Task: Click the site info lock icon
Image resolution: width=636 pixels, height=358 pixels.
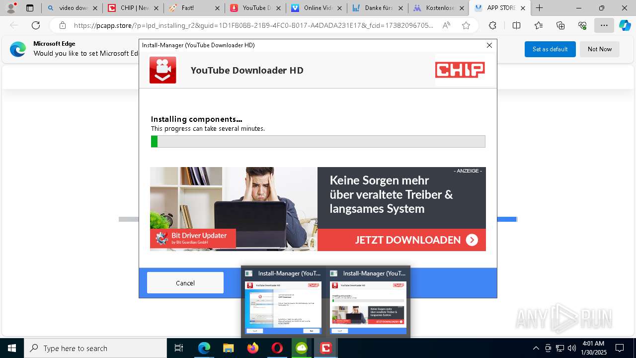Action: point(63,25)
